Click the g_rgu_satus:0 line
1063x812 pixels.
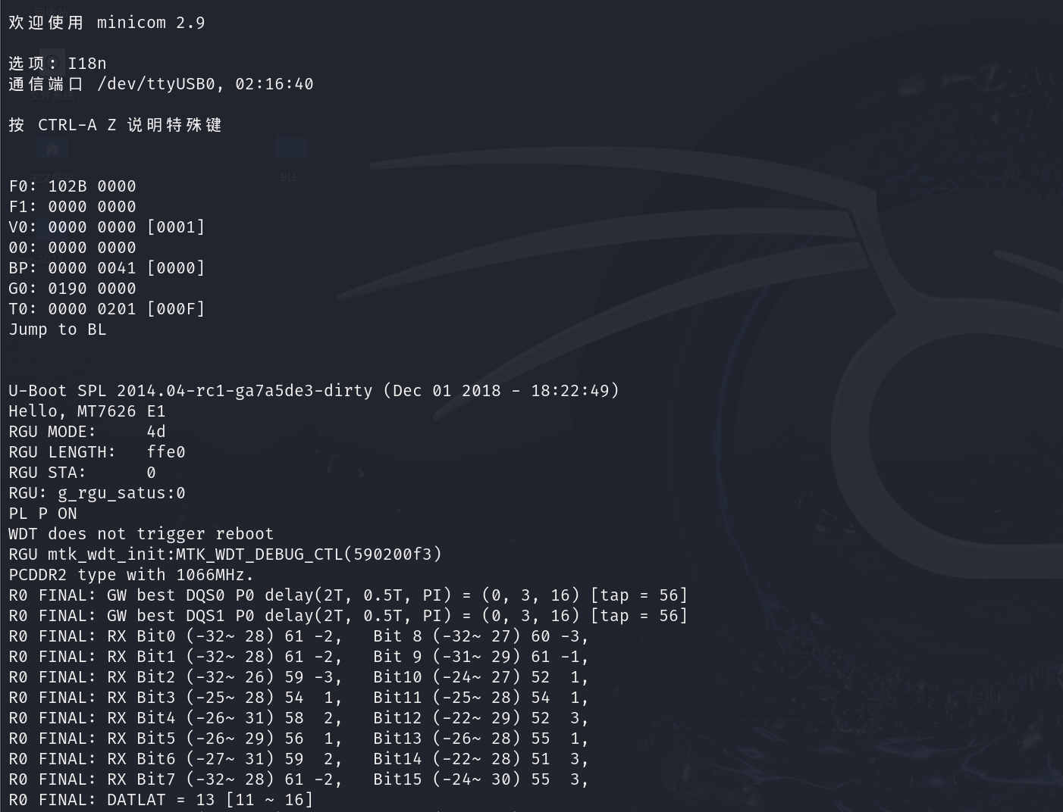click(97, 493)
